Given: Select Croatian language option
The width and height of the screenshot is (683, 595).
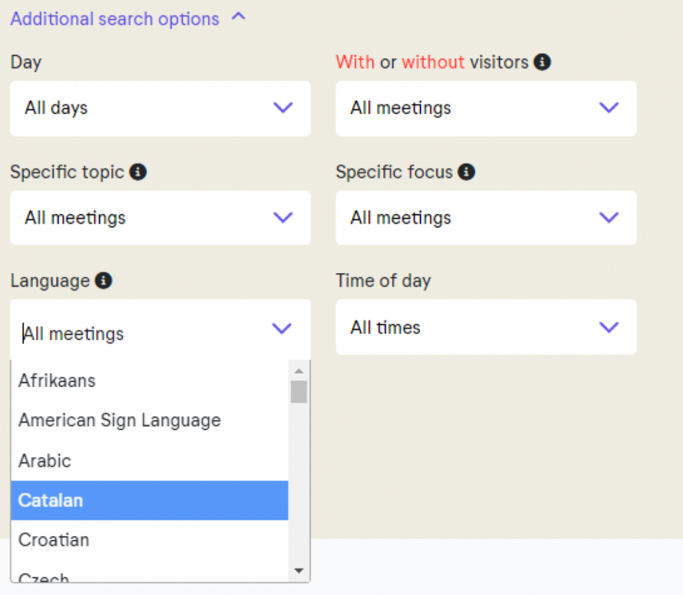Looking at the screenshot, I should pos(54,540).
